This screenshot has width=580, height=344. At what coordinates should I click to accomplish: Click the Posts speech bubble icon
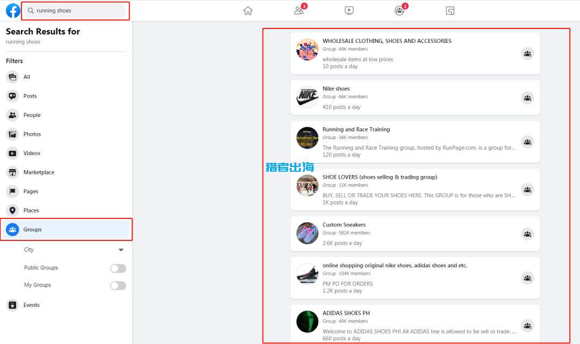12,96
